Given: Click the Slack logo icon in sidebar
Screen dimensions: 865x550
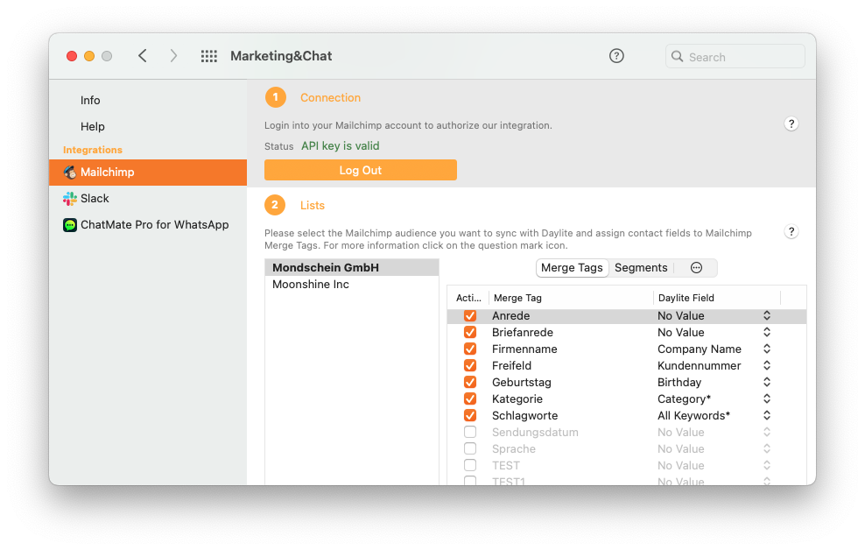Looking at the screenshot, I should click(69, 199).
